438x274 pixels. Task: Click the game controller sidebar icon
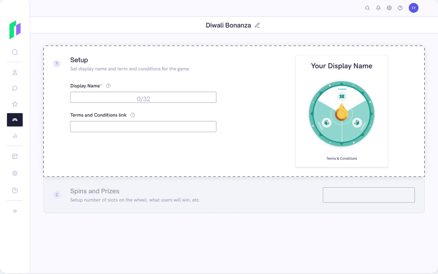click(15, 120)
